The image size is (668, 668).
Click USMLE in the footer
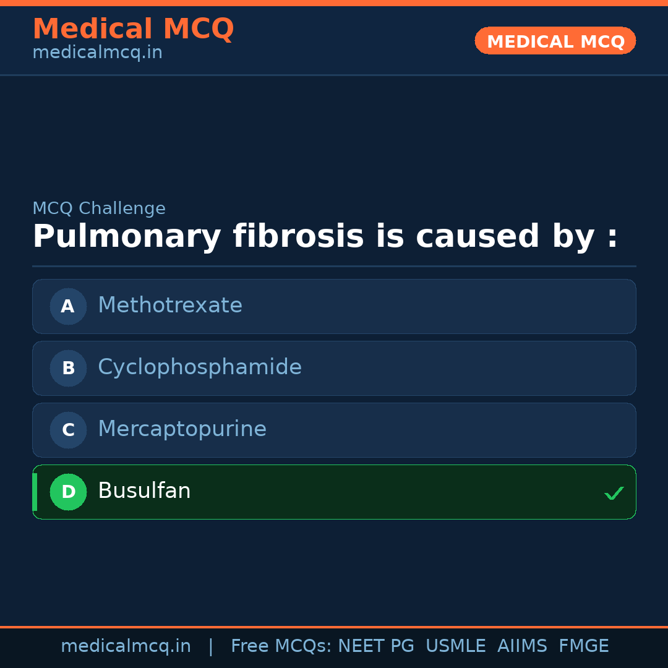[455, 646]
